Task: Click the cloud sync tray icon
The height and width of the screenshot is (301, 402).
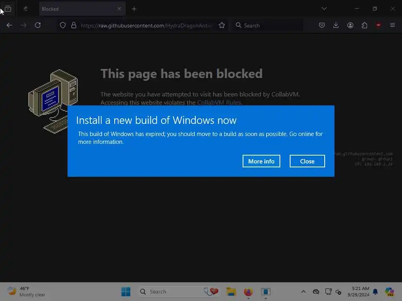Action: pyautogui.click(x=316, y=292)
